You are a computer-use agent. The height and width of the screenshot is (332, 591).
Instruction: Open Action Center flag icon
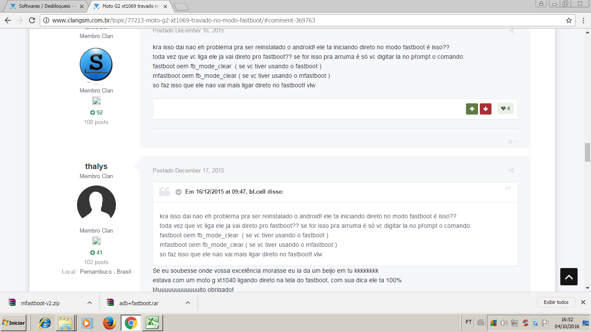coord(546,322)
